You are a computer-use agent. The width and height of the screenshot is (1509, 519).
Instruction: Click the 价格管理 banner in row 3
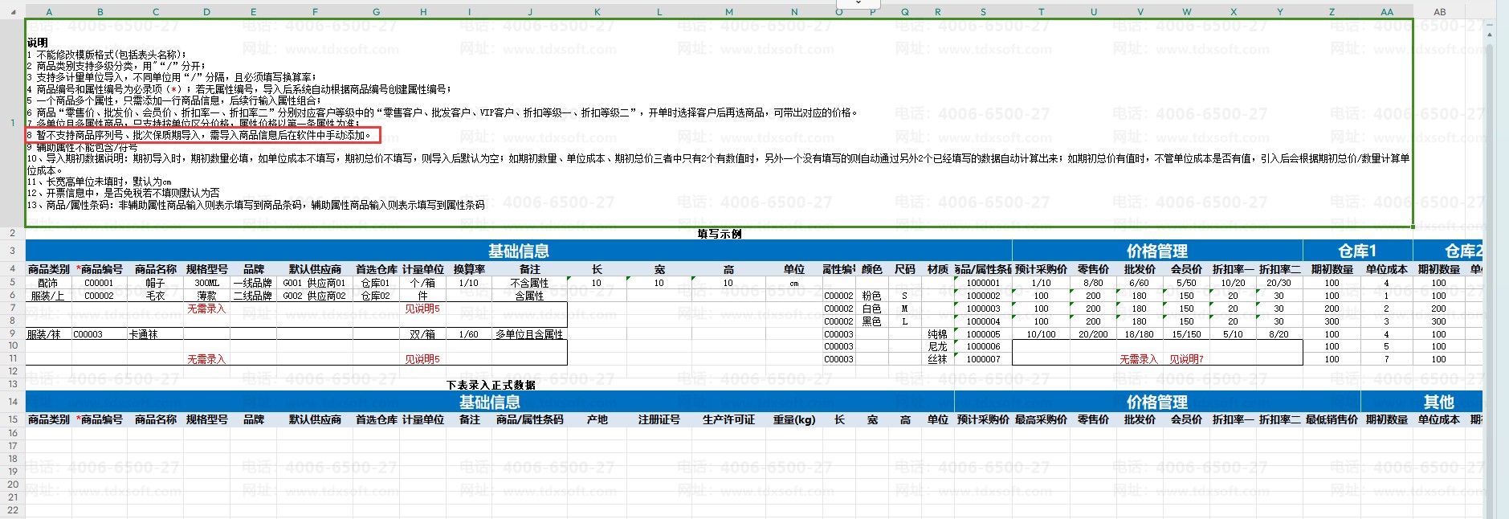1156,251
